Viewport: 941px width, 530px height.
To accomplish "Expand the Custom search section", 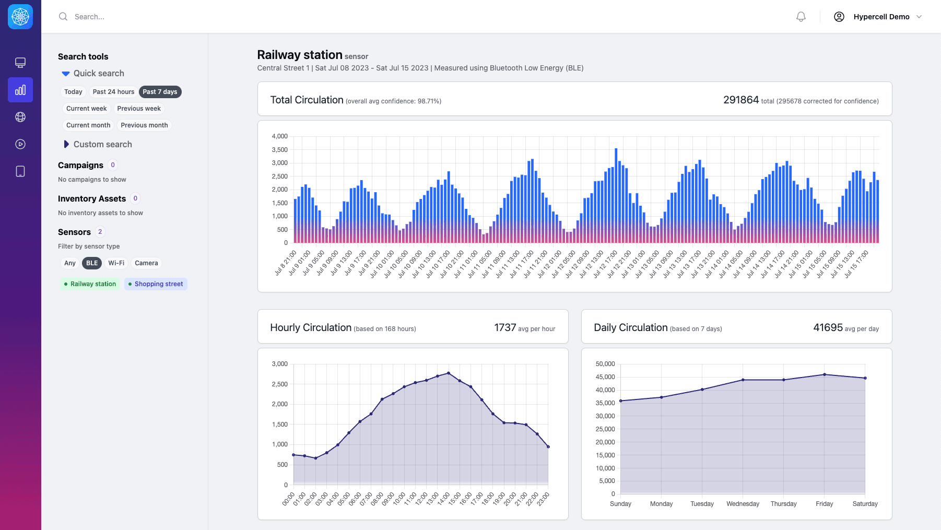I will [x=66, y=144].
